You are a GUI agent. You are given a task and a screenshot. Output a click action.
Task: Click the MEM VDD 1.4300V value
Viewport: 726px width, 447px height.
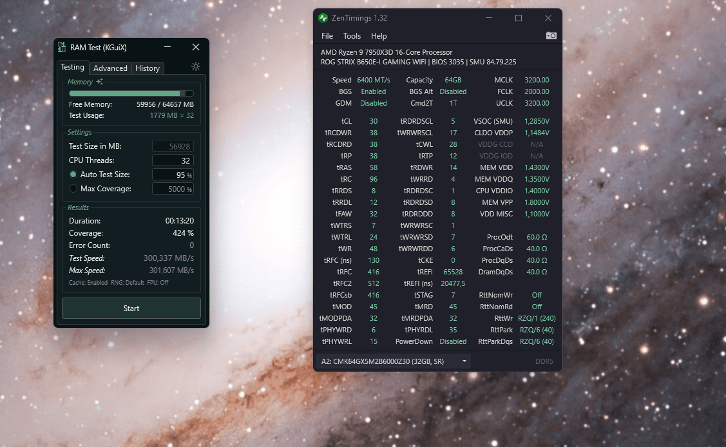coord(537,167)
